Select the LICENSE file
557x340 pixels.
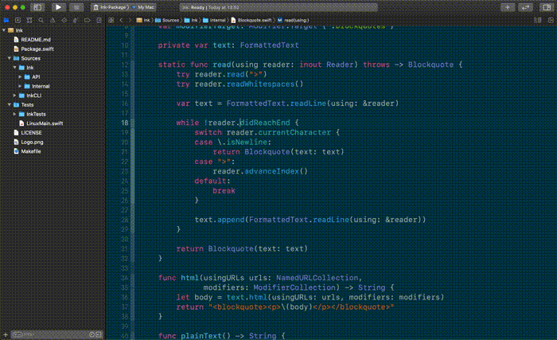(31, 132)
